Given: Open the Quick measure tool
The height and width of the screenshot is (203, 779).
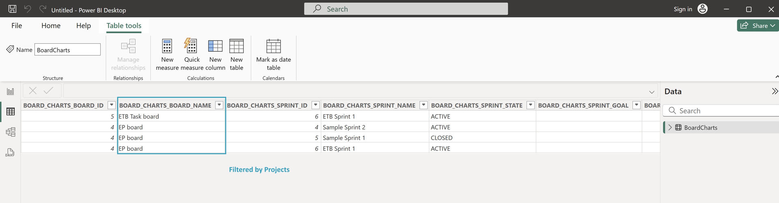Looking at the screenshot, I should point(192,47).
